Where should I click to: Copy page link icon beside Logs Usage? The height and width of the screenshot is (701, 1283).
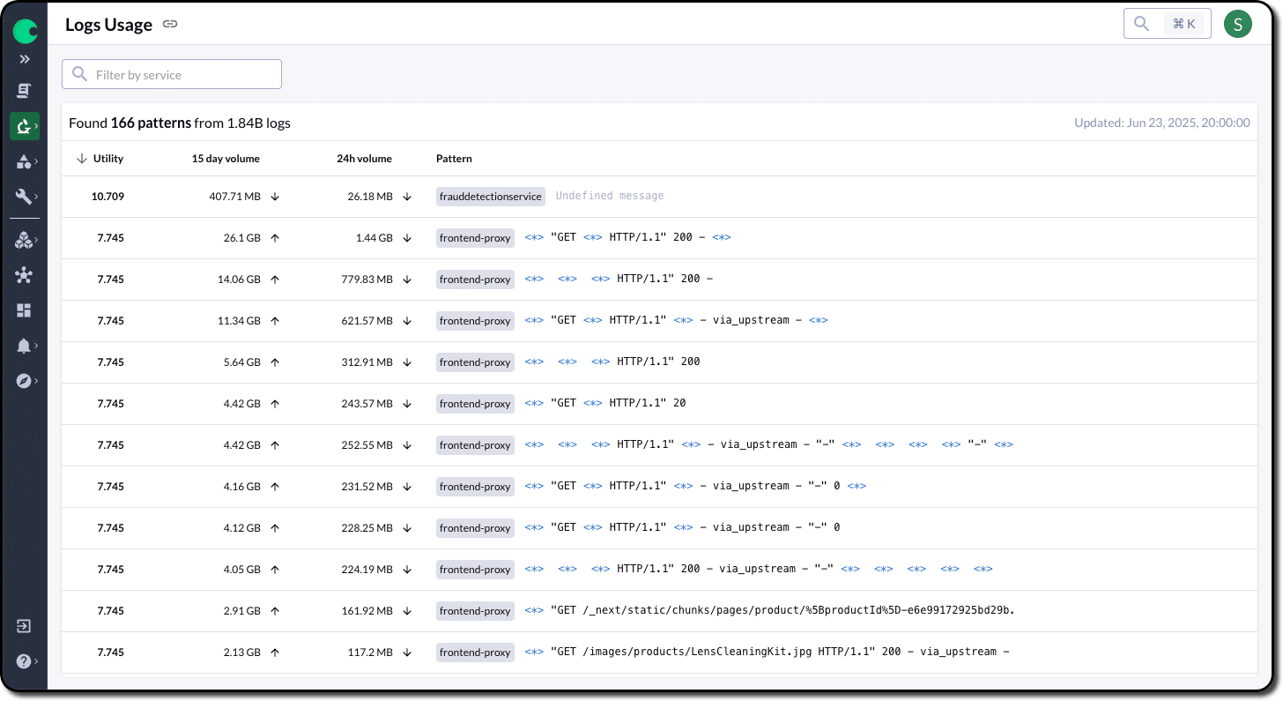click(x=170, y=25)
